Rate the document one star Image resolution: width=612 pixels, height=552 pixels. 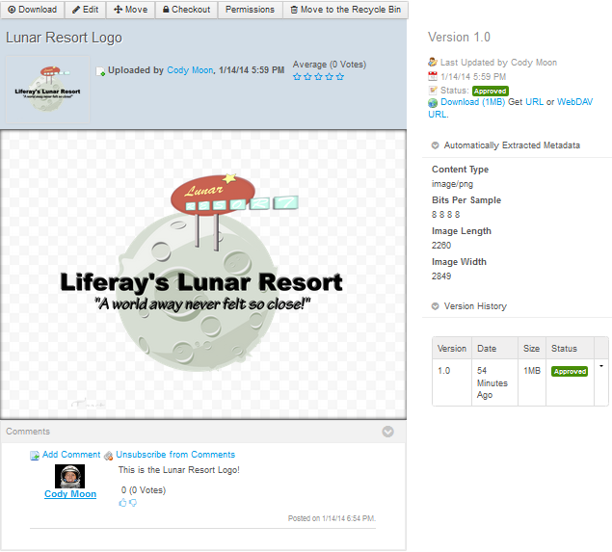tap(297, 76)
